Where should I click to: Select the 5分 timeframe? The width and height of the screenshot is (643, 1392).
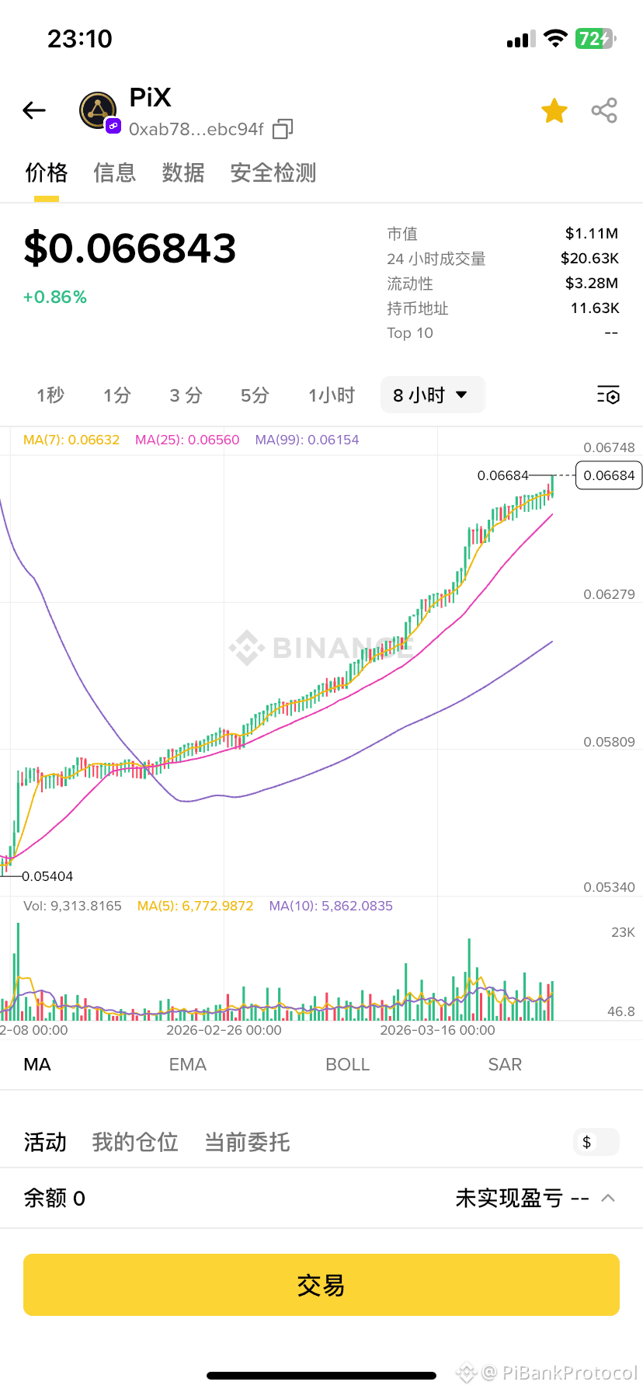pyautogui.click(x=255, y=395)
